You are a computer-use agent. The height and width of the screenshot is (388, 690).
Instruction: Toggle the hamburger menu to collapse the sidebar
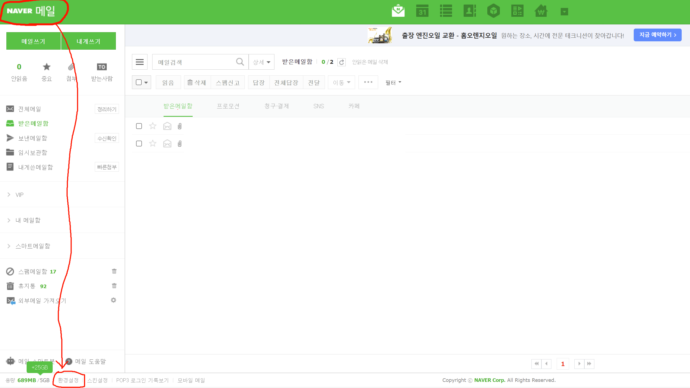(140, 62)
